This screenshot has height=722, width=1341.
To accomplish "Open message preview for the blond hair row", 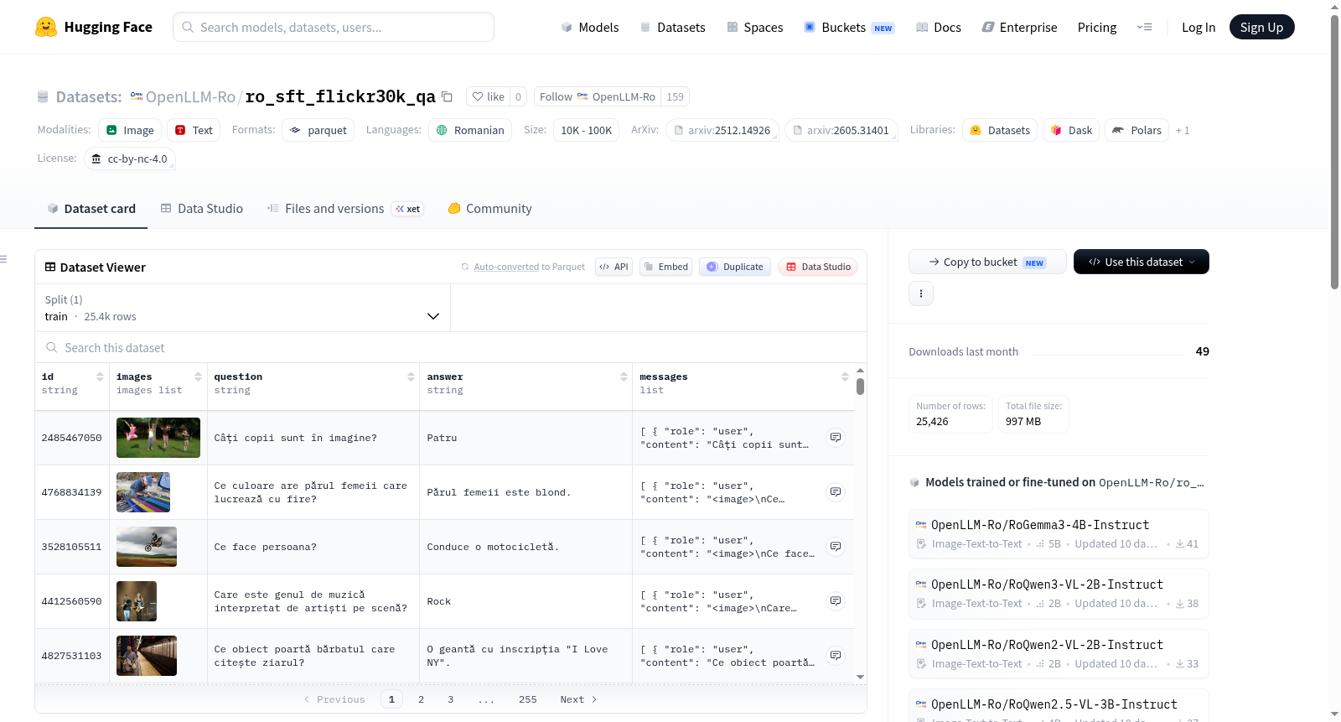I will 836,492.
